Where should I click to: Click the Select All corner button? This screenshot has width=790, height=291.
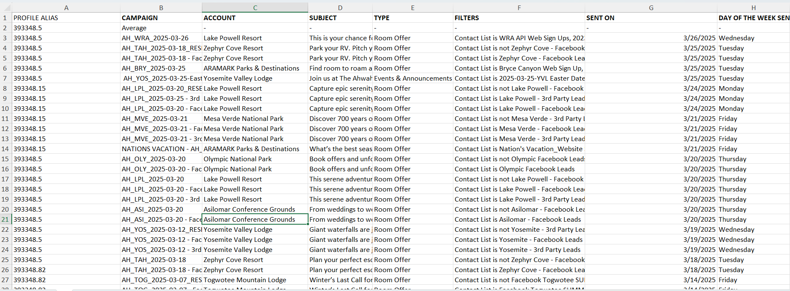(6, 8)
